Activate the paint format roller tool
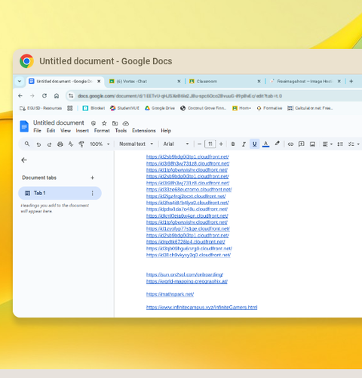 coord(81,144)
